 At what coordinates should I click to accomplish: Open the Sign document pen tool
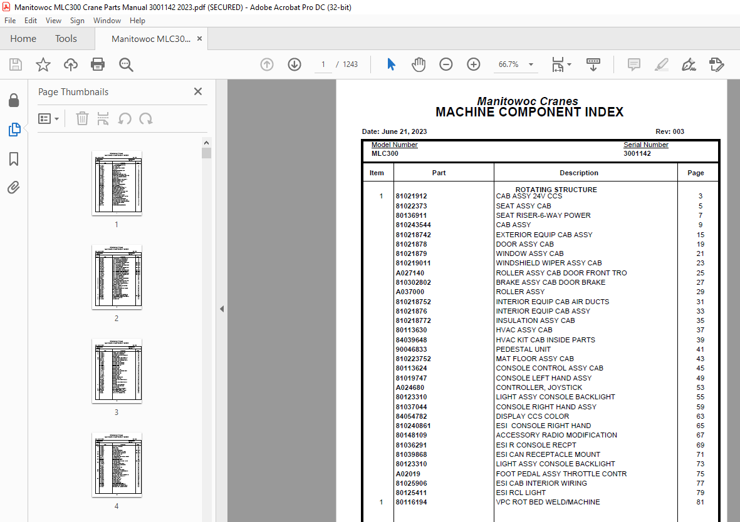689,64
